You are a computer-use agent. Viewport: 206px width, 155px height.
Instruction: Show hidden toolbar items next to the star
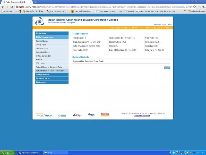click(199, 6)
